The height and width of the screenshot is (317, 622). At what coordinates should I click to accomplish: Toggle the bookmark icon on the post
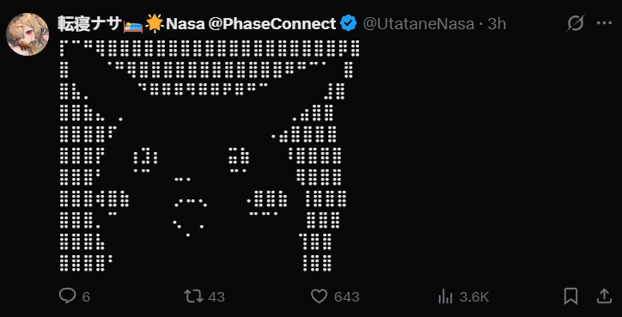coord(570,296)
